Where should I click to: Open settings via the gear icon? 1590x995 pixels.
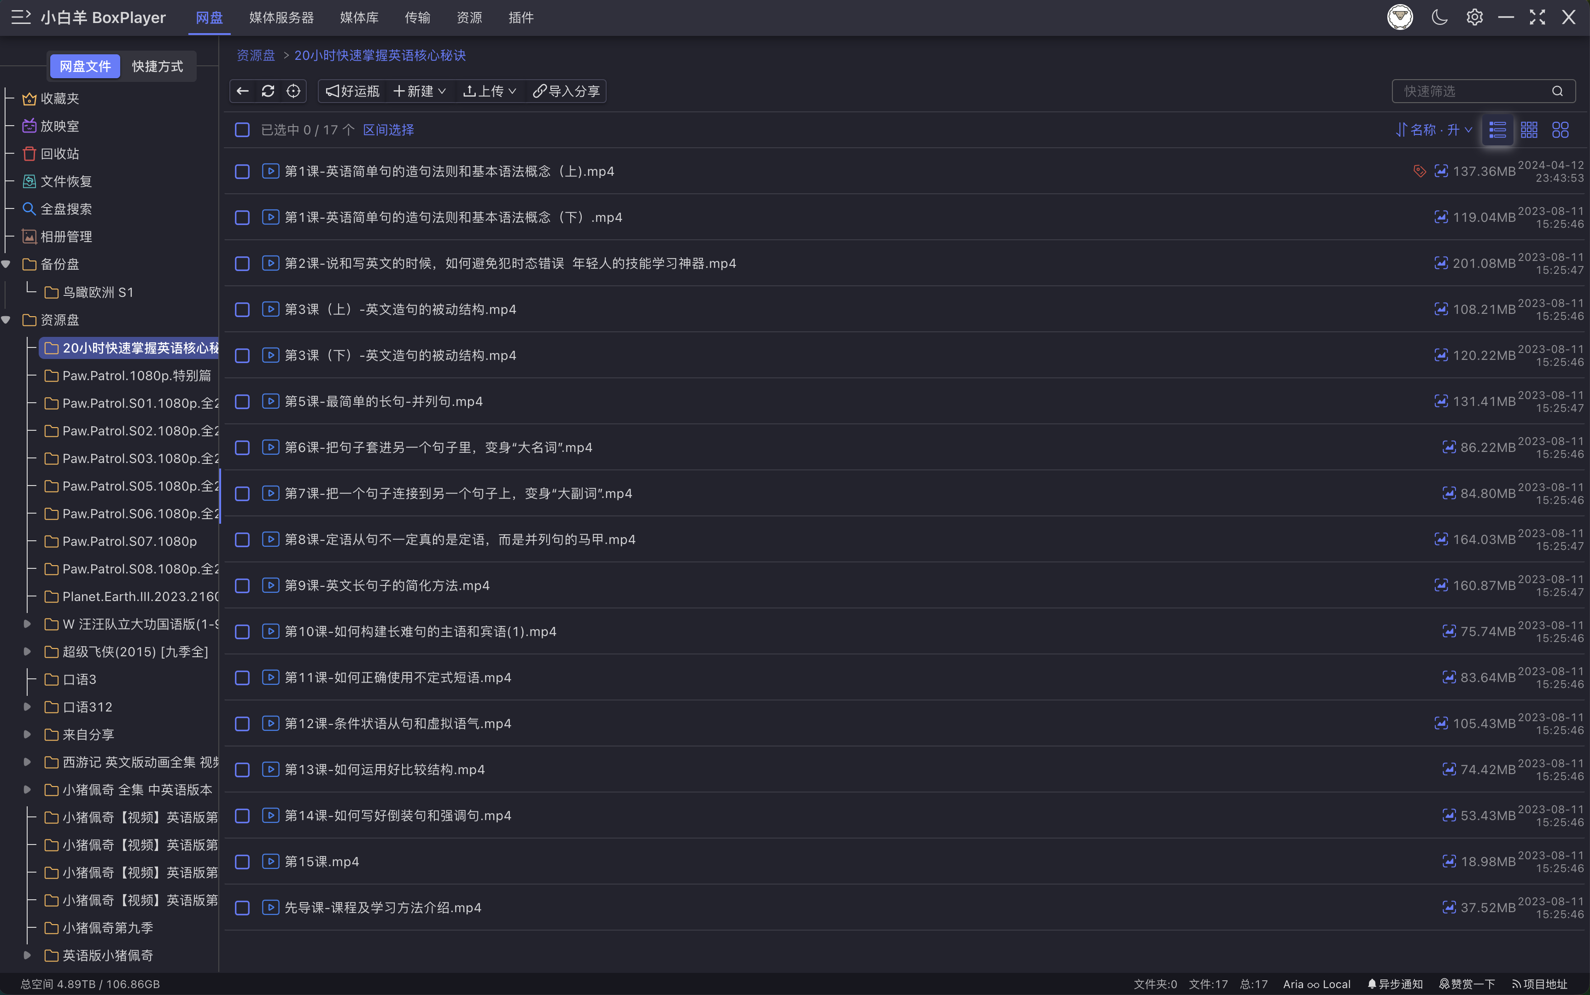(x=1474, y=17)
